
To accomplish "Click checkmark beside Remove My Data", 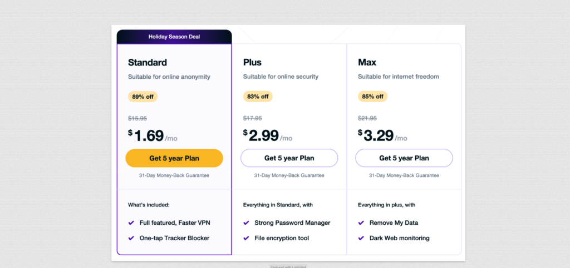I will [361, 223].
